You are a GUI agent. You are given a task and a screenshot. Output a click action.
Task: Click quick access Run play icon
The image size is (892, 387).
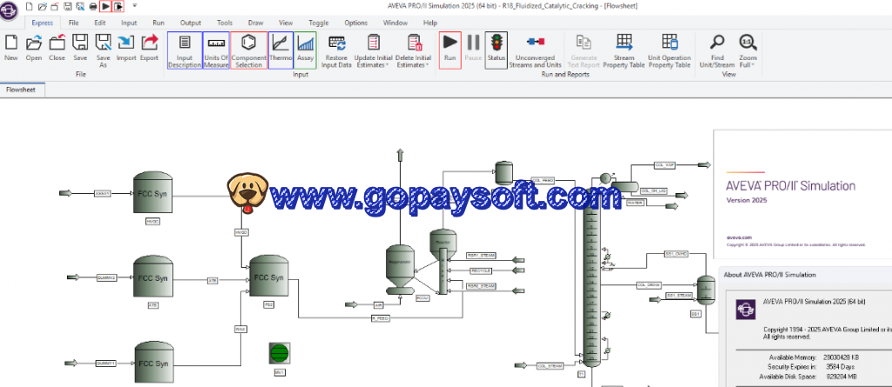click(105, 6)
